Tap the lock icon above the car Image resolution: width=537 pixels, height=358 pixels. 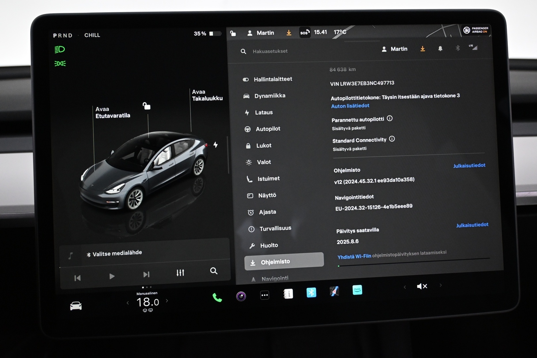tap(147, 106)
